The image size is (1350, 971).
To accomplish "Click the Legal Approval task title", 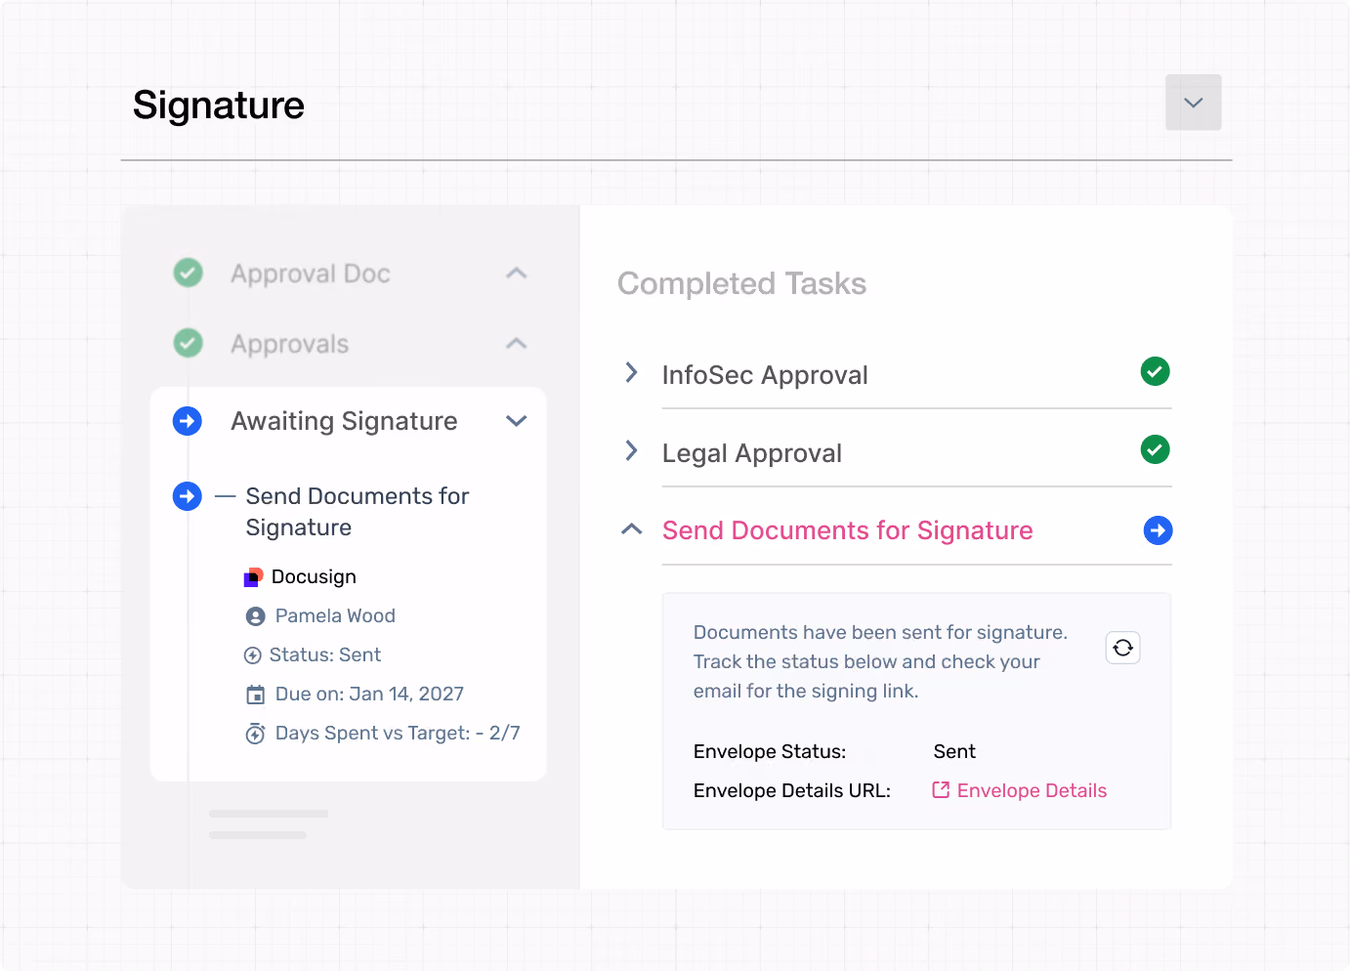I will (x=752, y=453).
